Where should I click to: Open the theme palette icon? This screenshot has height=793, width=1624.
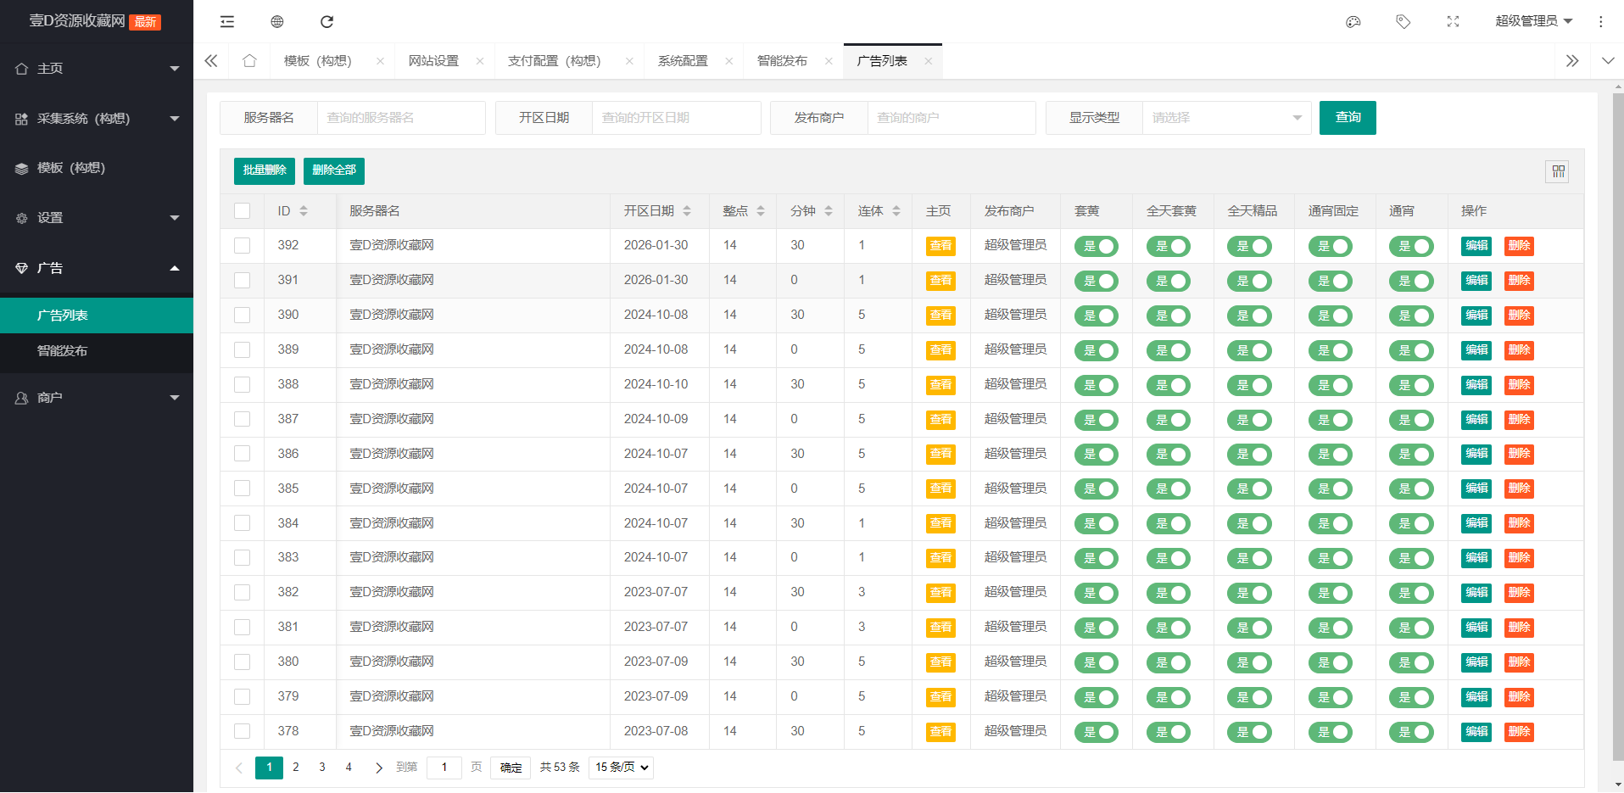point(1353,21)
